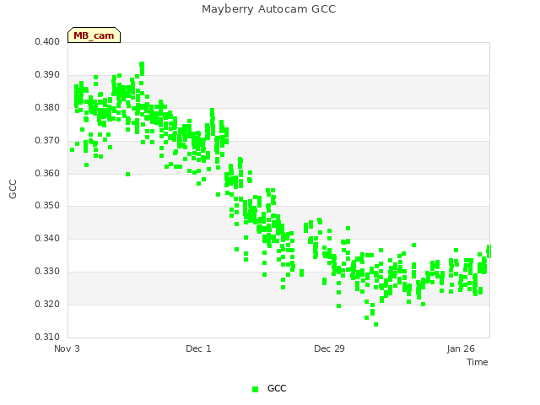Click the 0.350 y-axis value
This screenshot has height=405, width=540.
47,206
